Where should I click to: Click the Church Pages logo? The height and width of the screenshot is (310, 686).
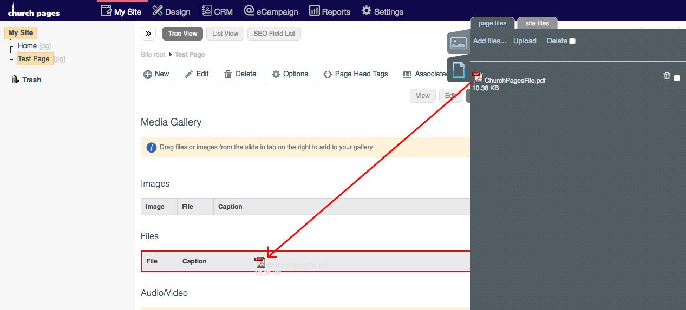(x=34, y=10)
